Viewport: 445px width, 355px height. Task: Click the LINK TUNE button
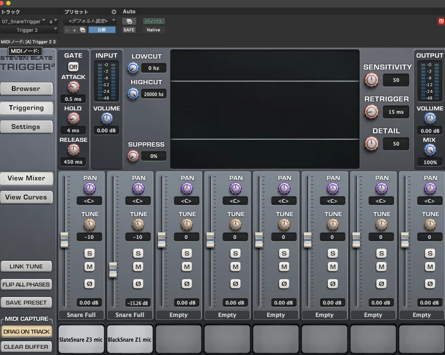click(x=26, y=266)
